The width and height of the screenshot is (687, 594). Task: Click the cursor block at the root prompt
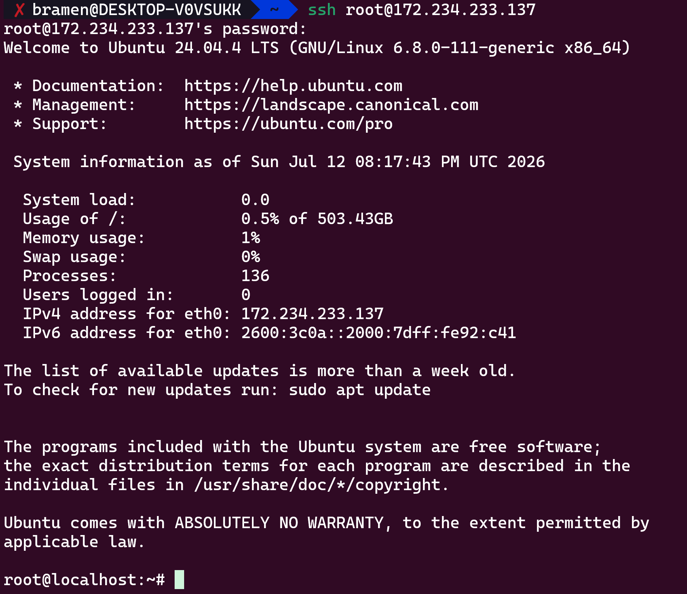tap(180, 579)
